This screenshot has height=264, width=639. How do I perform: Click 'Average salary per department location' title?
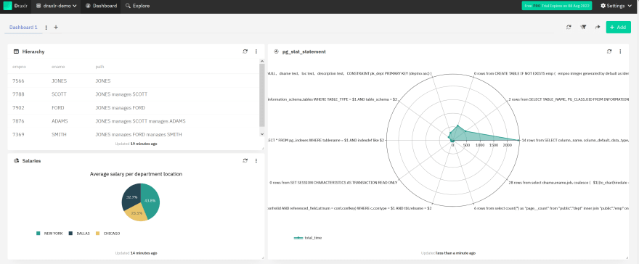(136, 173)
